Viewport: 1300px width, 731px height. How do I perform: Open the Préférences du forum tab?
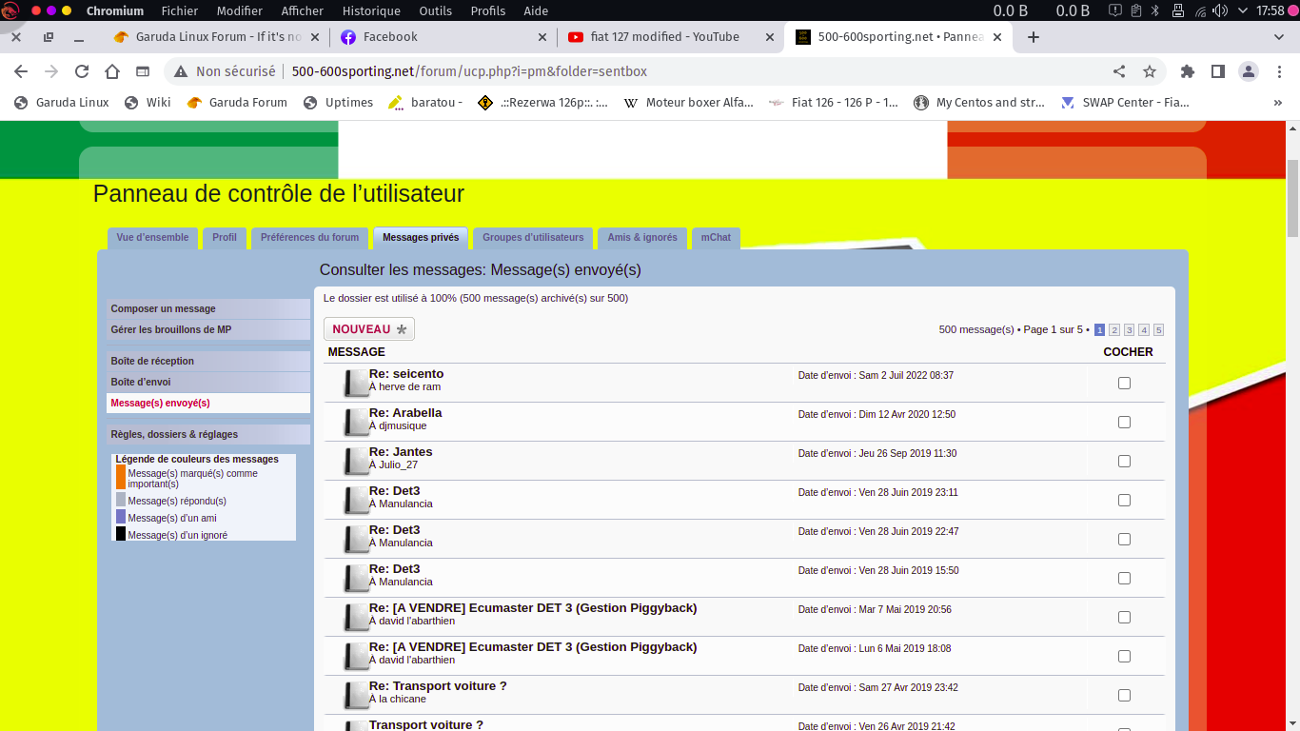pos(309,238)
